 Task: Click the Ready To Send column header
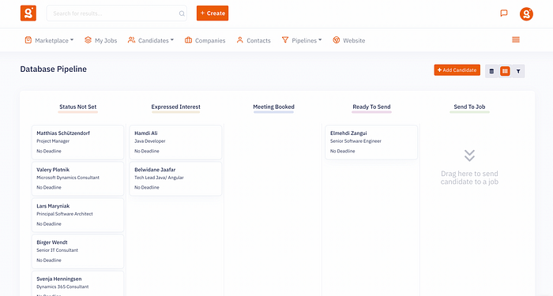coord(371,107)
